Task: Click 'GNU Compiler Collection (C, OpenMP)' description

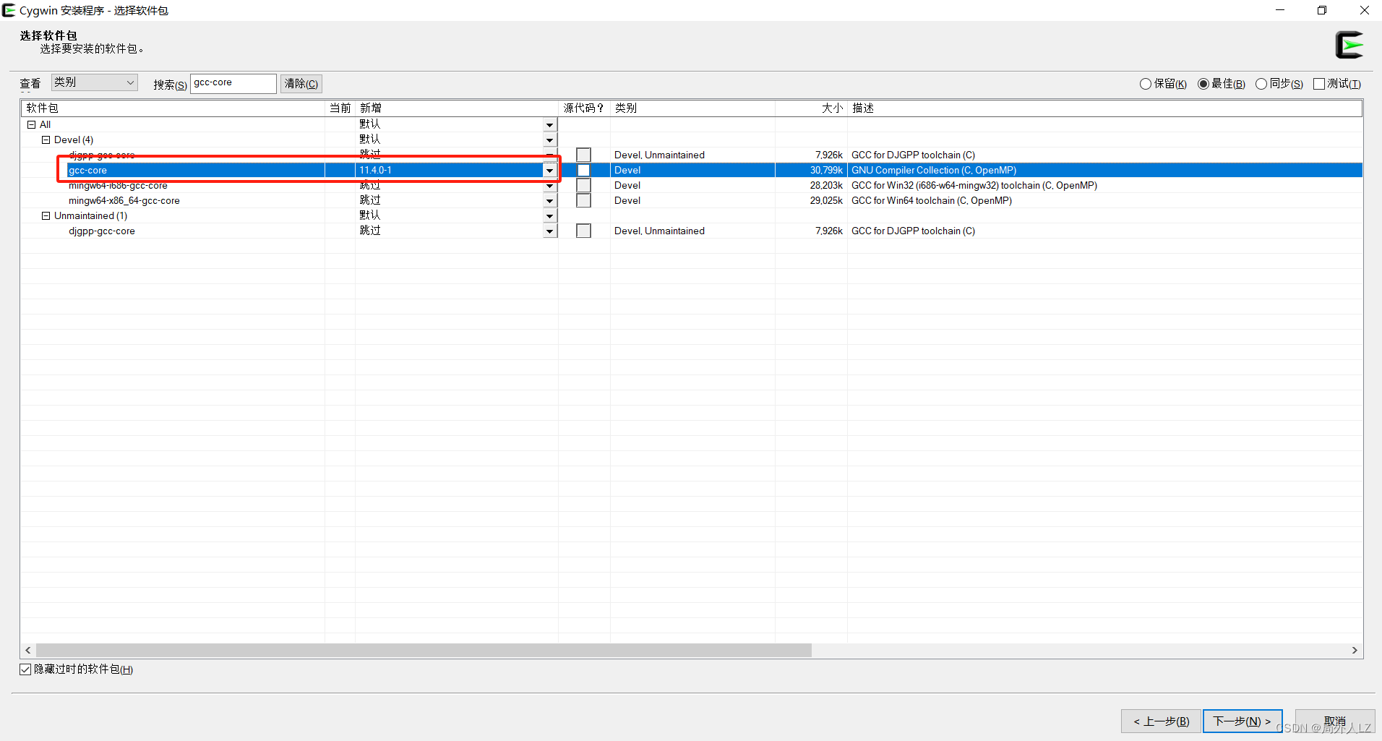Action: (934, 170)
